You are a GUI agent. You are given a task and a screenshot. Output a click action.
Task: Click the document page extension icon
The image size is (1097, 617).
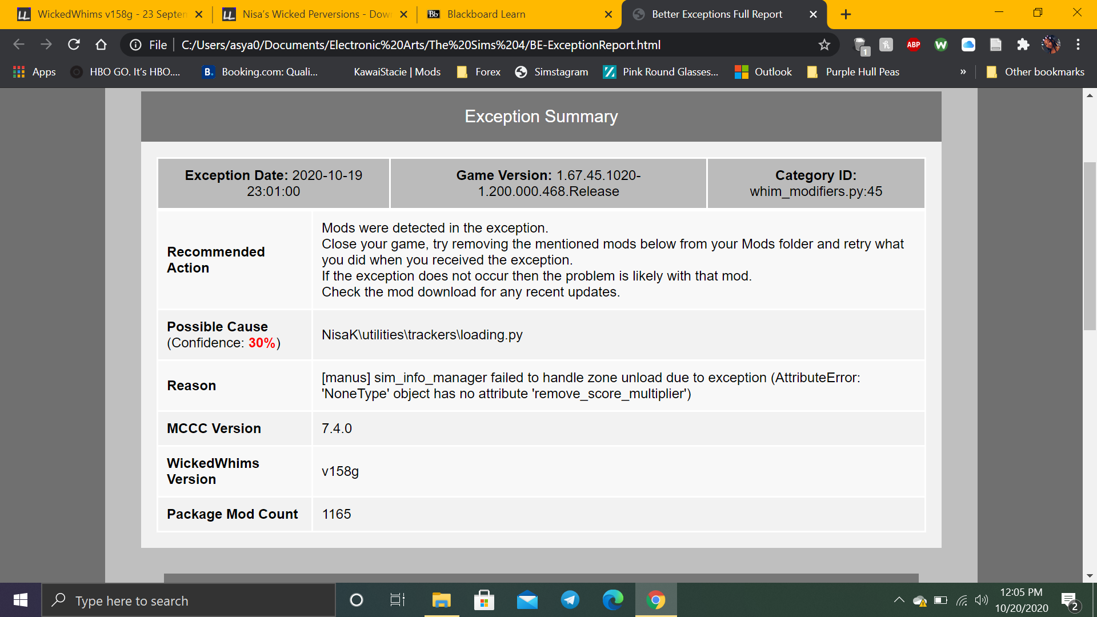996,45
